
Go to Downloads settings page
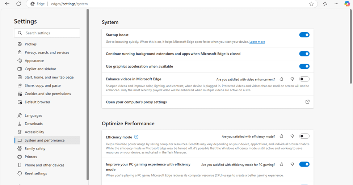[x=34, y=124]
